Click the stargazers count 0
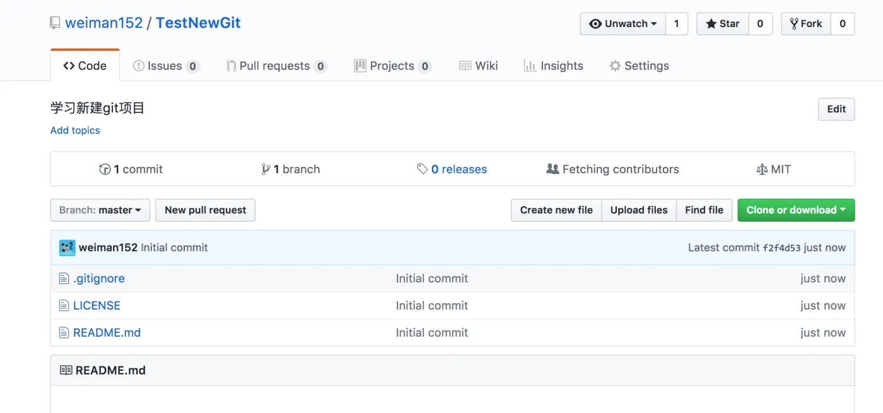This screenshot has height=413, width=883. pos(760,23)
